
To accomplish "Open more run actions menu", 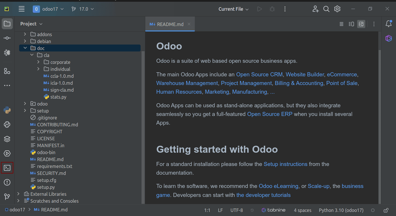I will [x=285, y=9].
